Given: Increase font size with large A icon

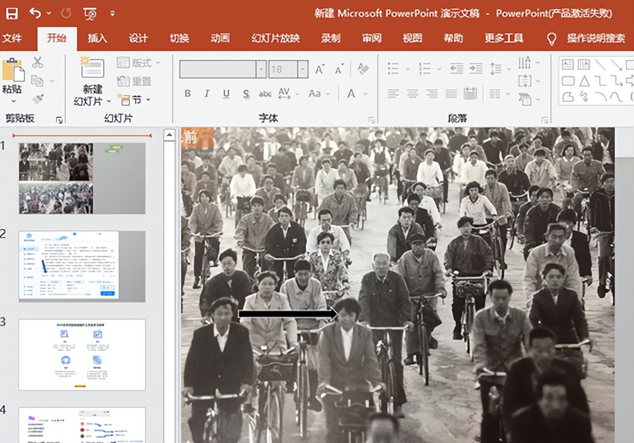Looking at the screenshot, I should point(320,69).
